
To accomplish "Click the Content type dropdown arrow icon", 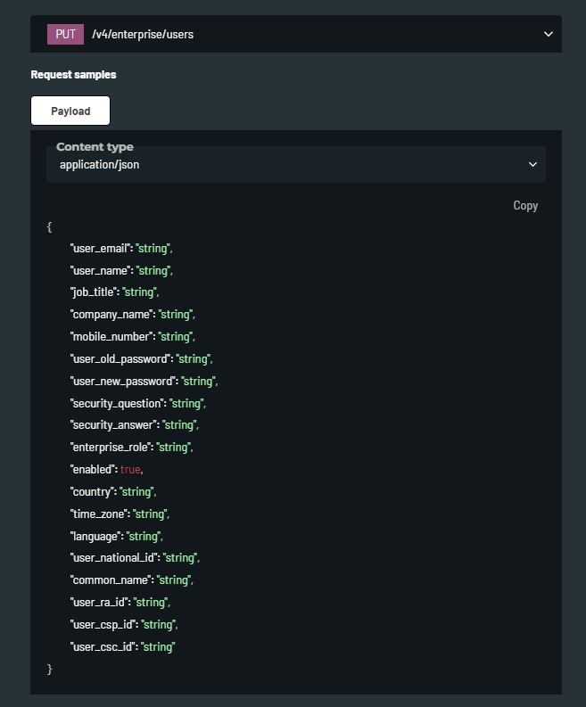I will click(x=532, y=165).
